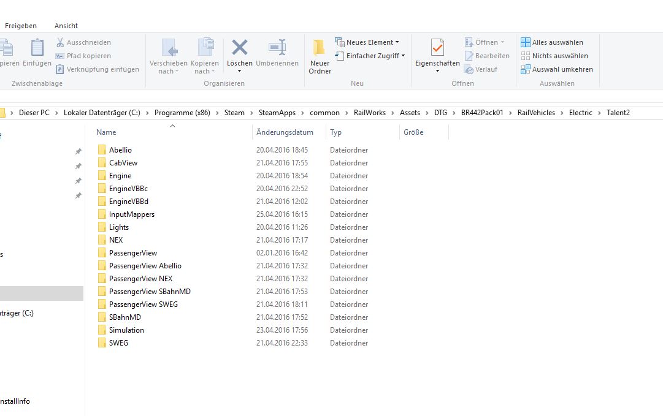Open the Freigeben ribbon tab
This screenshot has height=416, width=663.
pyautogui.click(x=21, y=26)
